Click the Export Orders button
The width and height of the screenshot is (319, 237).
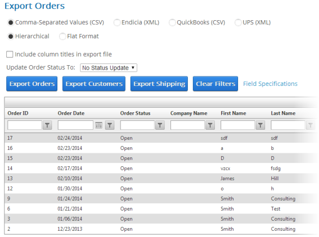(32, 84)
